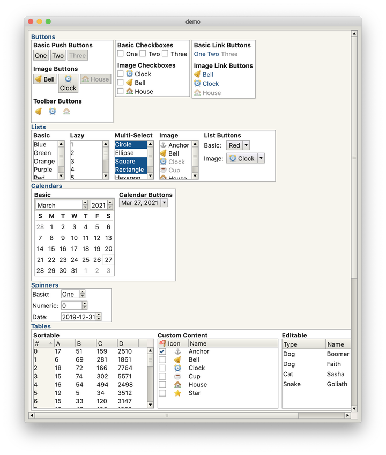This screenshot has width=386, height=455.
Task: Click the push button labeled Two
Action: click(58, 55)
